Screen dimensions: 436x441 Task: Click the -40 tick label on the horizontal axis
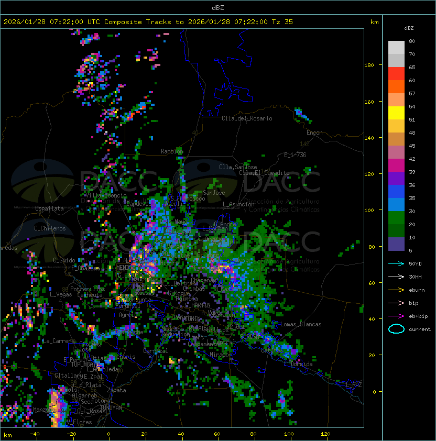click(35, 434)
